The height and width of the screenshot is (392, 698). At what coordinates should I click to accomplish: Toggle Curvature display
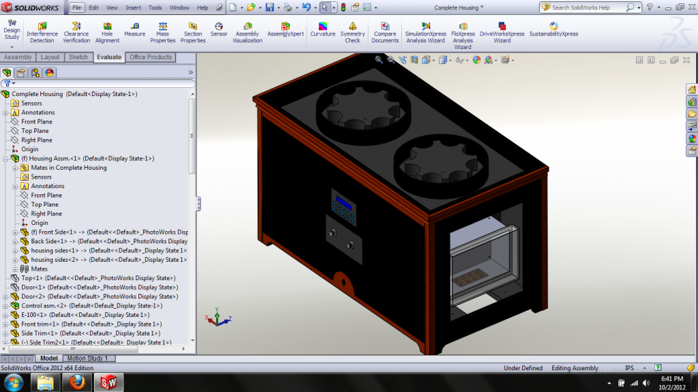[x=322, y=30]
